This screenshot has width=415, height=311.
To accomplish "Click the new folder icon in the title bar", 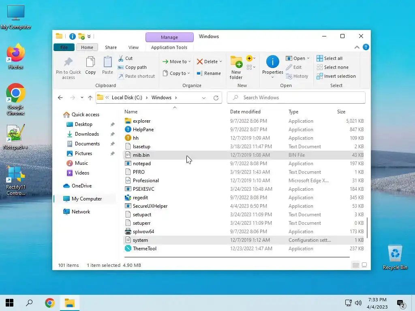I will point(81,36).
